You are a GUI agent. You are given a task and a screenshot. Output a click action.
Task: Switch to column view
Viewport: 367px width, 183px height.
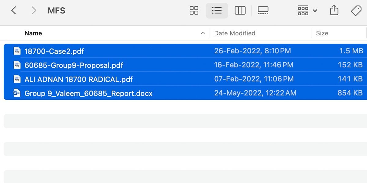click(x=240, y=10)
